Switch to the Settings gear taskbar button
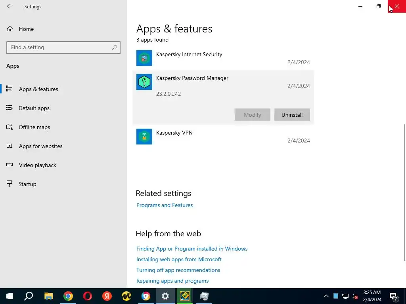This screenshot has height=304, width=406. (x=165, y=296)
